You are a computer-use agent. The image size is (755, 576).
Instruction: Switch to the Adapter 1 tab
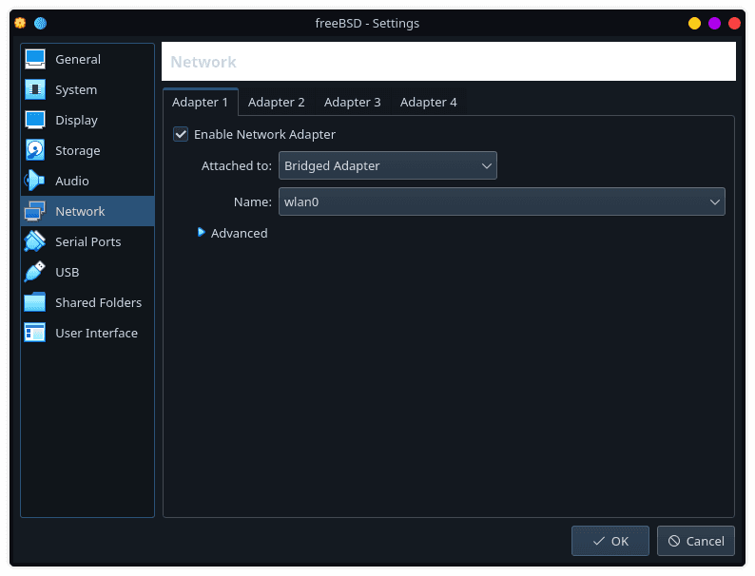[200, 102]
